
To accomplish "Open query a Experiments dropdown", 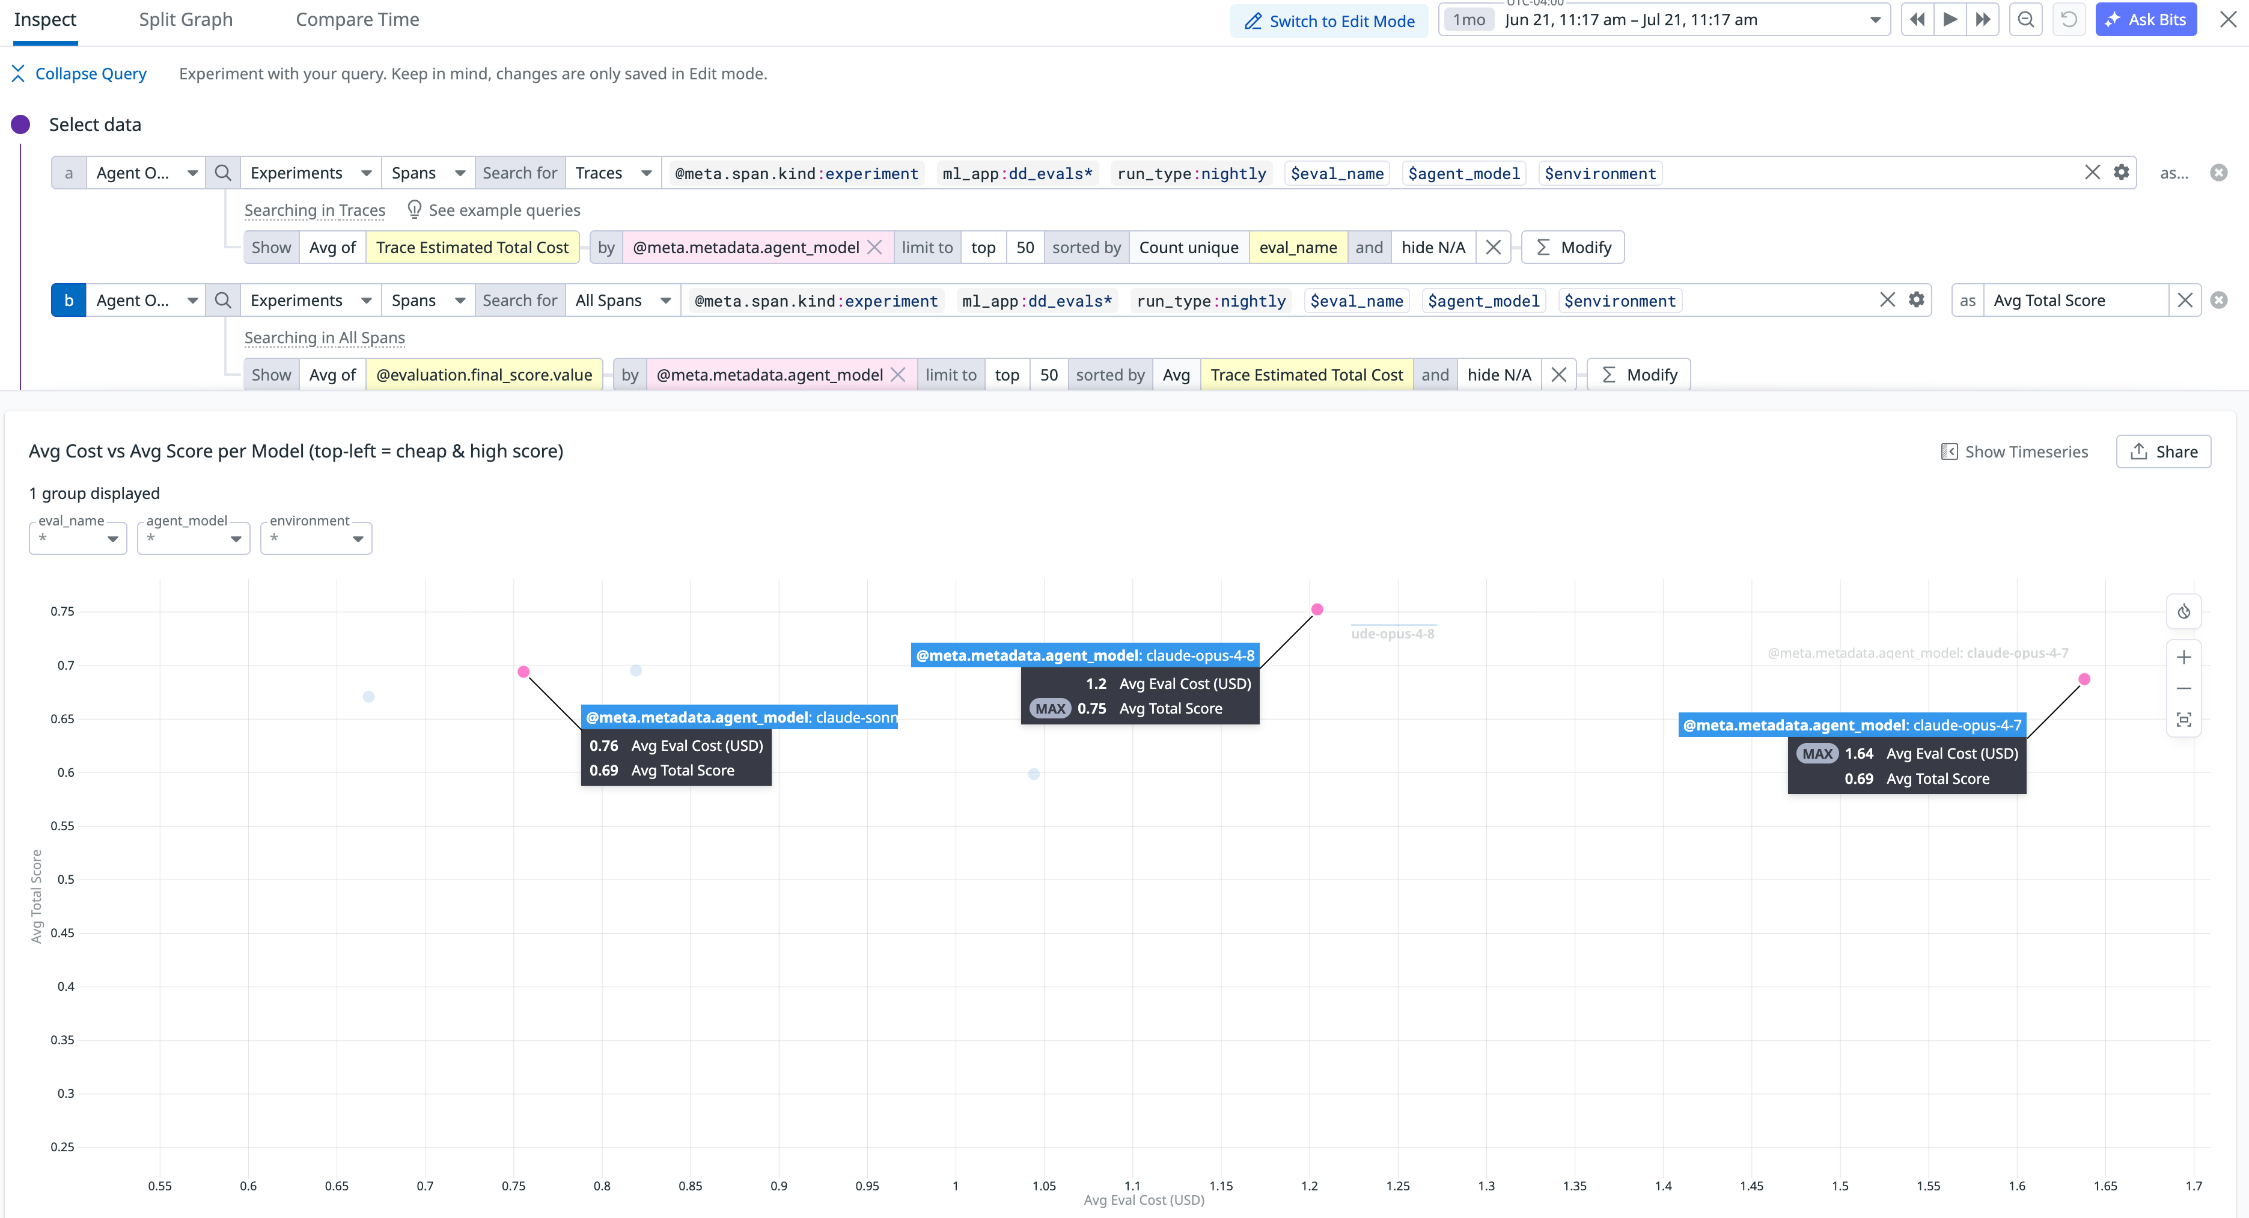I will pyautogui.click(x=310, y=173).
